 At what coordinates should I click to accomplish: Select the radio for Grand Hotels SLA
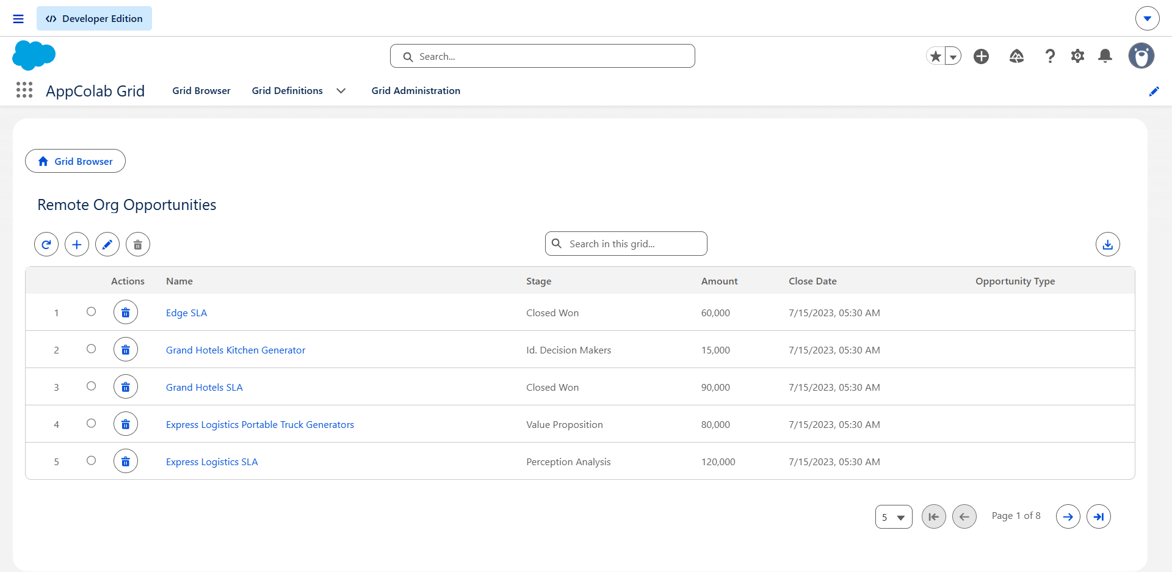pos(91,386)
